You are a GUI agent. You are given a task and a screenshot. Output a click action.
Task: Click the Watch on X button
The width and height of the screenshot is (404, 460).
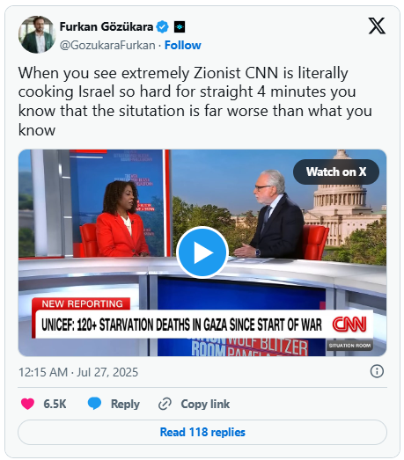coord(336,172)
